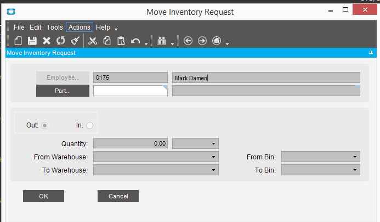The width and height of the screenshot is (380, 222).
Task: Minimize the Move Inventory Request window
Action: click(331, 10)
